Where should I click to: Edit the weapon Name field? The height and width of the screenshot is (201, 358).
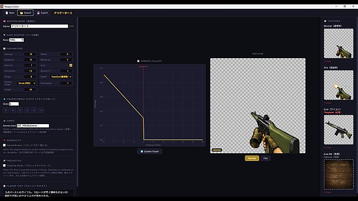39,26
